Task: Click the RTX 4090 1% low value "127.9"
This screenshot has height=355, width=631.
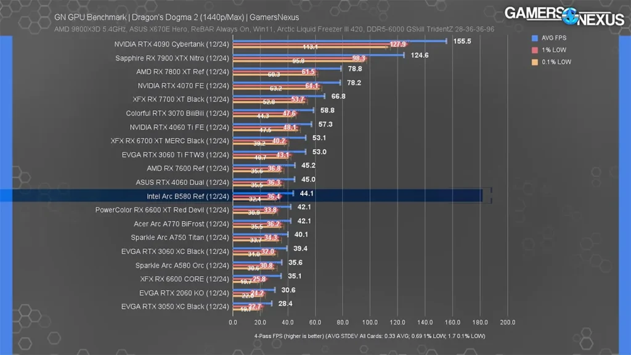Action: (x=398, y=44)
